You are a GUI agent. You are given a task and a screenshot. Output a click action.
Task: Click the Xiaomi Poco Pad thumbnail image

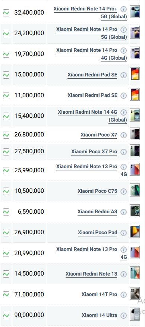click(x=135, y=232)
